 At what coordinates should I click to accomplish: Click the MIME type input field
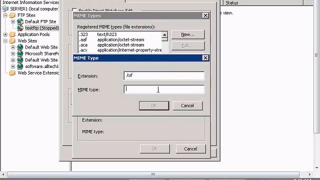[x=164, y=89]
